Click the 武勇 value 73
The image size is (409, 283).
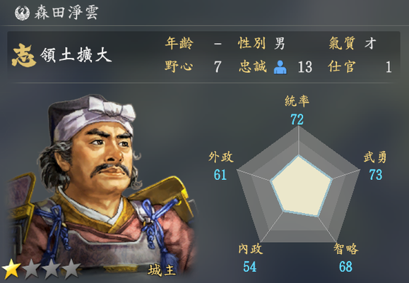[x=375, y=174]
